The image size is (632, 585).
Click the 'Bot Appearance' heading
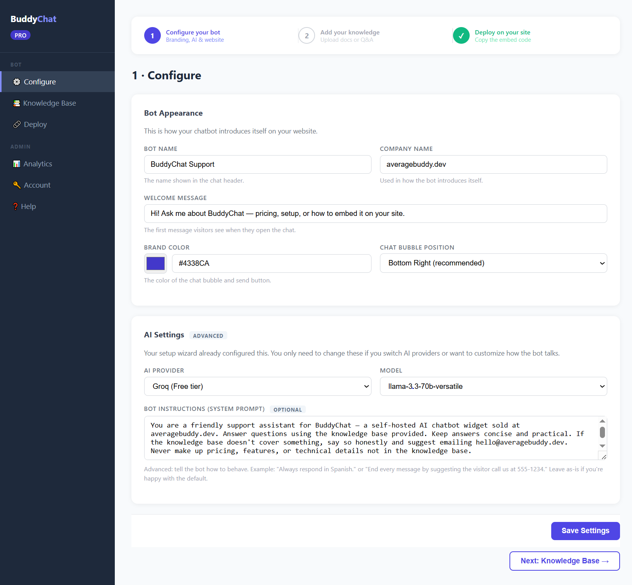click(173, 113)
